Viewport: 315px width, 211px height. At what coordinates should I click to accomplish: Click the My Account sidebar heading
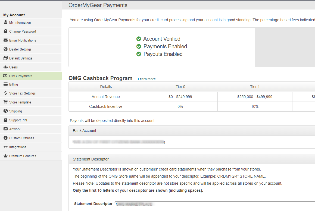14,15
